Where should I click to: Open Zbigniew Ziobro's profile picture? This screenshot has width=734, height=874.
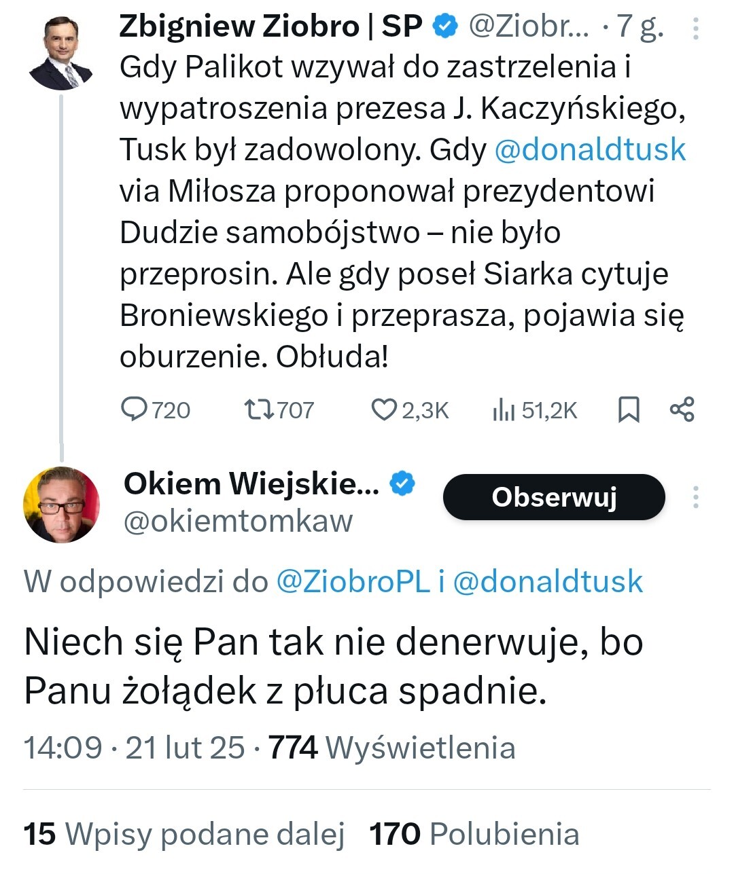(60, 52)
